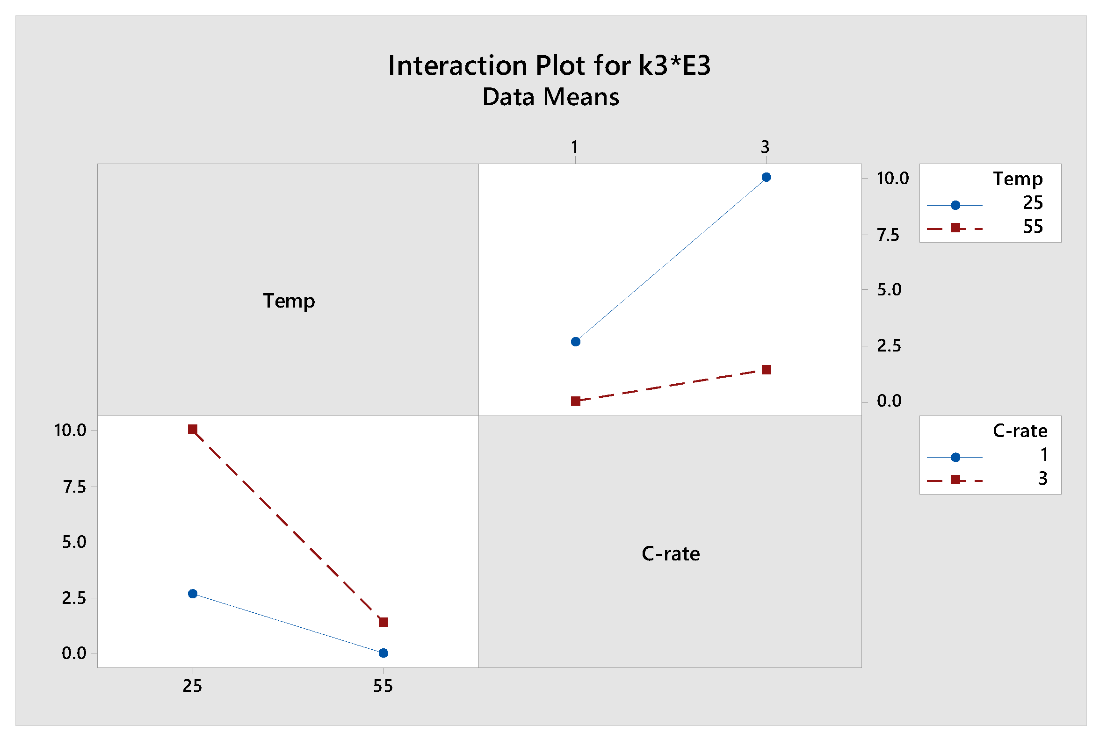Click the blue marker for 1 in the C-rate legend
This screenshot has height=746, width=1107.
(x=955, y=457)
